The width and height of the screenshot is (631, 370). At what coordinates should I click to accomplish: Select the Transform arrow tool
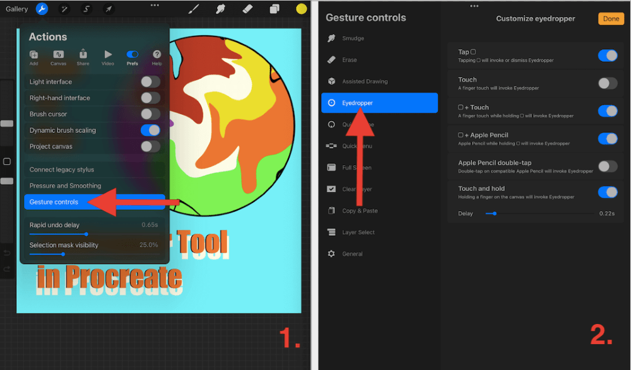tap(107, 9)
